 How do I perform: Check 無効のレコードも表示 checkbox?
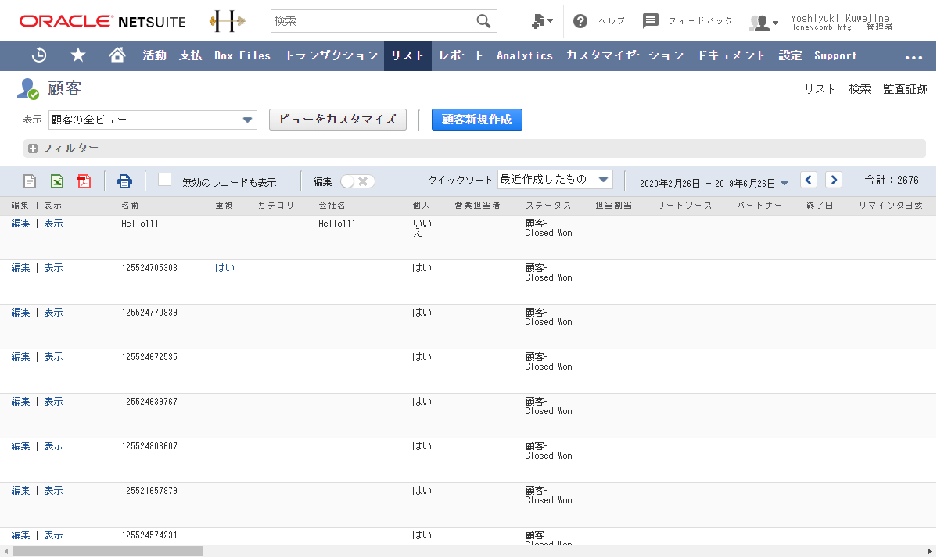click(165, 180)
